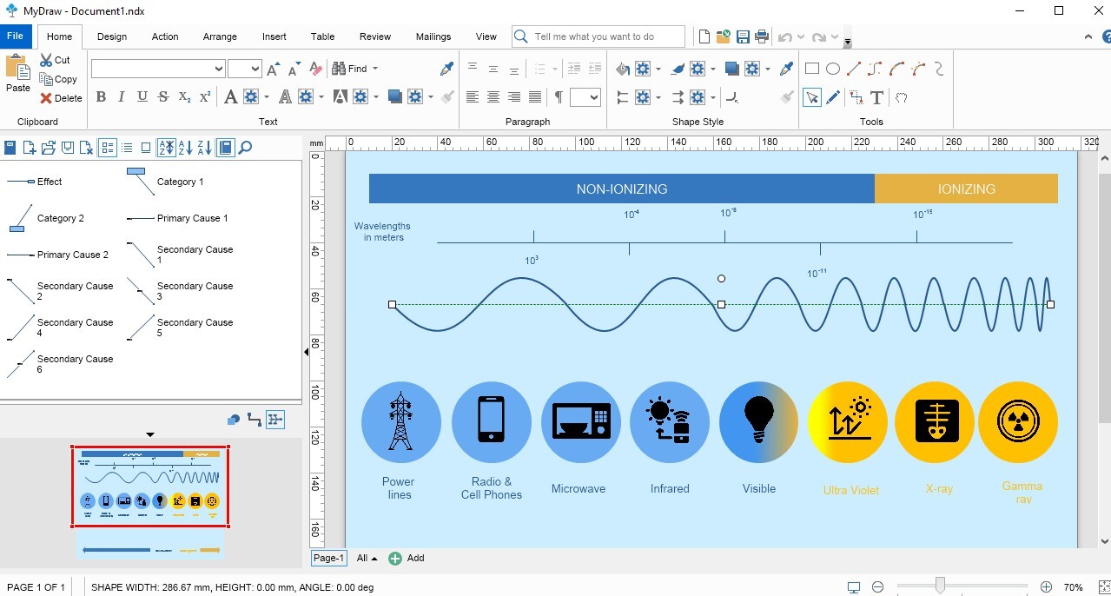Collapse the left library panel arrow
Viewport: 1111px width, 596px height.
(x=306, y=352)
